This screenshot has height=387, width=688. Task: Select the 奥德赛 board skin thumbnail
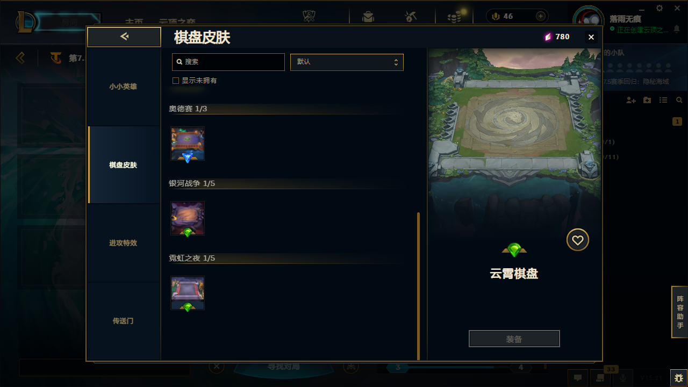click(188, 144)
